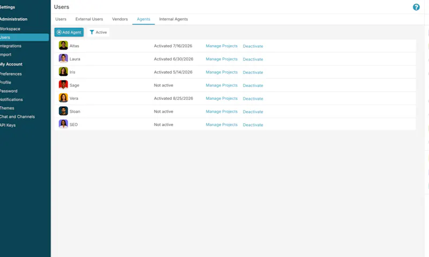
Task: Click Vera agent avatar
Action: point(63,98)
